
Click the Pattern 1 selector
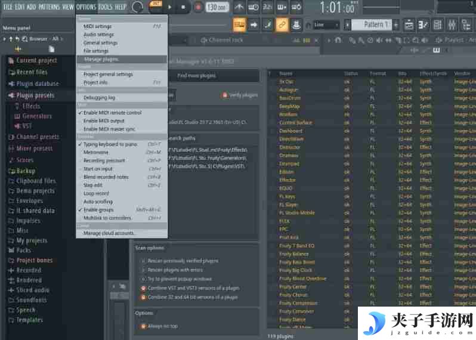click(x=372, y=24)
